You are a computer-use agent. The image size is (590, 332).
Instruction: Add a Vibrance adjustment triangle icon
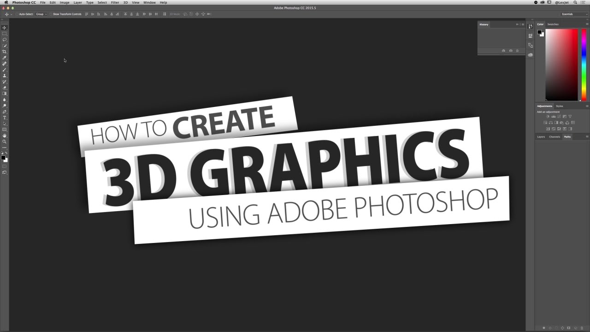click(570, 116)
